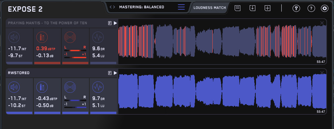Click the -0.13 dB peak value

(x=45, y=56)
